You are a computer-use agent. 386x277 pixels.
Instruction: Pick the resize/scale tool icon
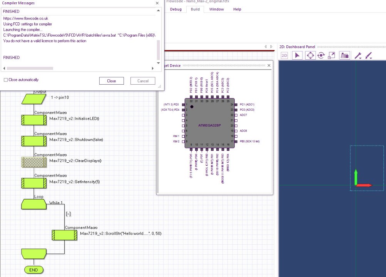331,55
